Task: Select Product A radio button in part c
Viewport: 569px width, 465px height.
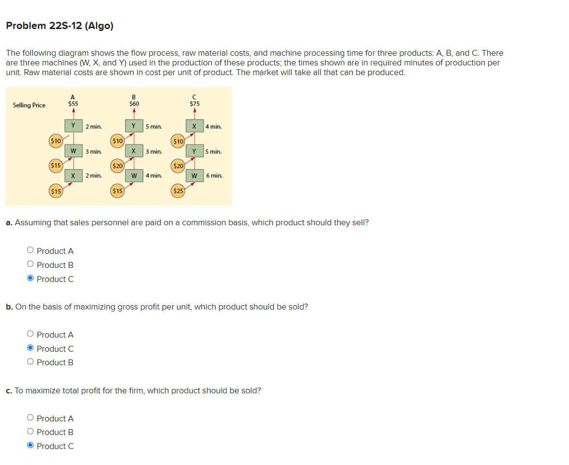Action: click(x=30, y=417)
